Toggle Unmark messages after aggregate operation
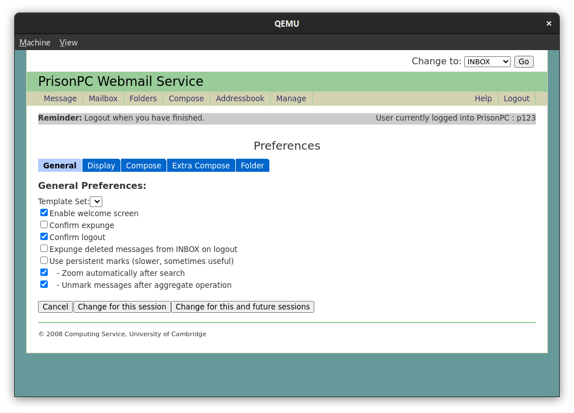 pos(44,284)
